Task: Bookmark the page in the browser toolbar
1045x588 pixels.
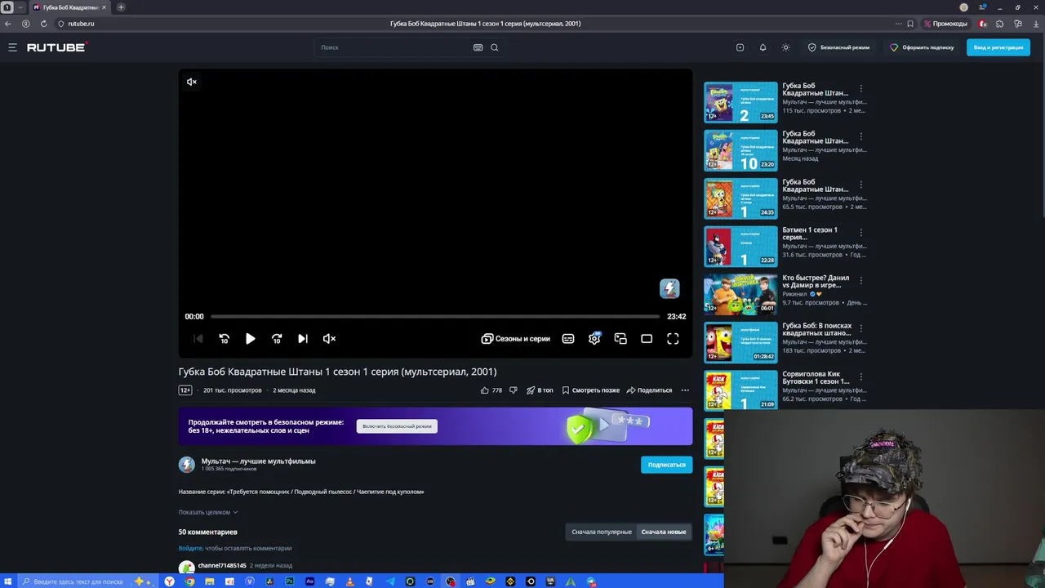Action: tap(910, 24)
